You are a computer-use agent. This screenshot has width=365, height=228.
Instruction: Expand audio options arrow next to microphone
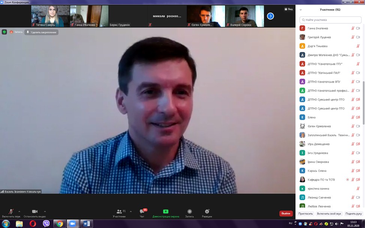[x=19, y=211]
